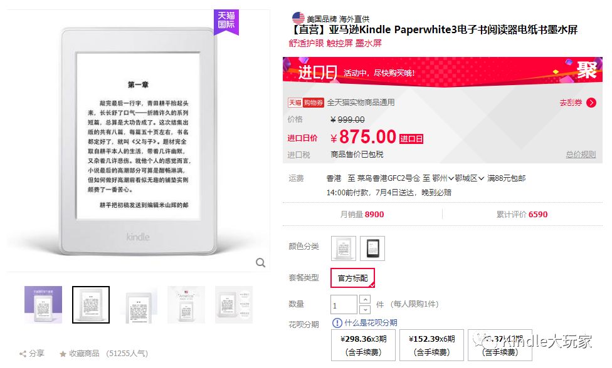Click the American flag brand icon
The image size is (612, 368).
298,18
